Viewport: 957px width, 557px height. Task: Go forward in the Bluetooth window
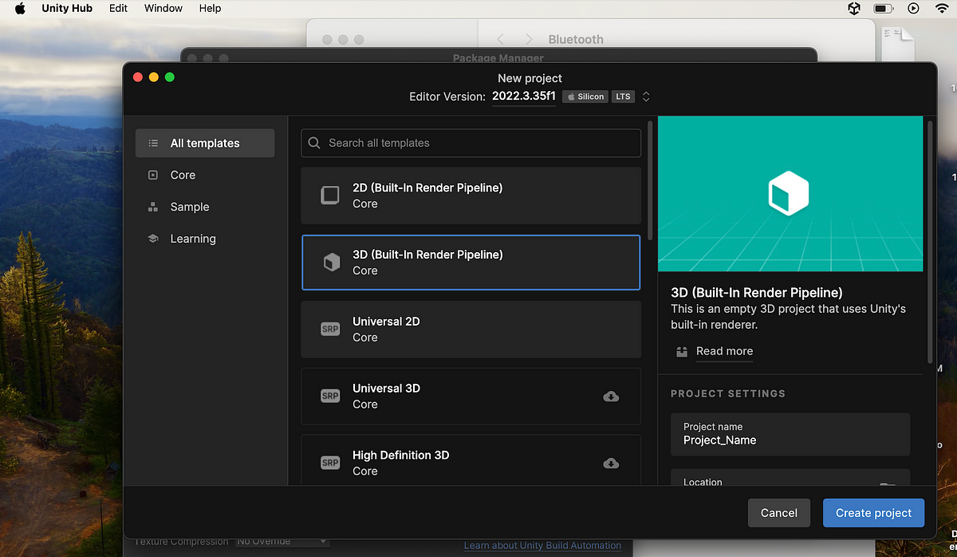click(x=528, y=39)
